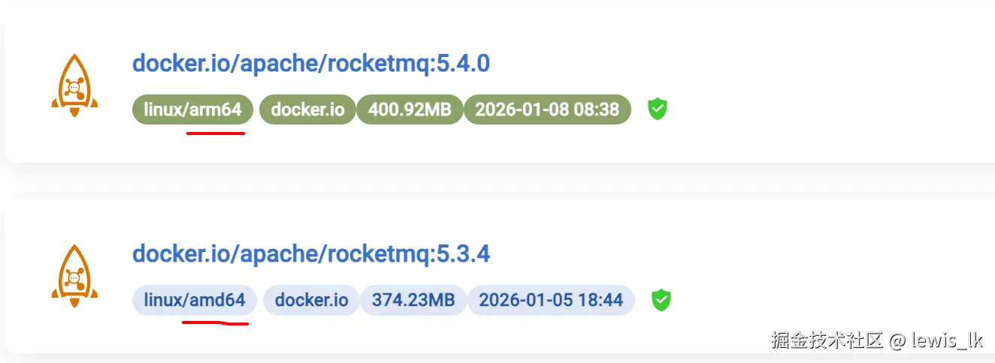Open the docker.io/apache/rocketmq:5.4.0 link

click(311, 64)
